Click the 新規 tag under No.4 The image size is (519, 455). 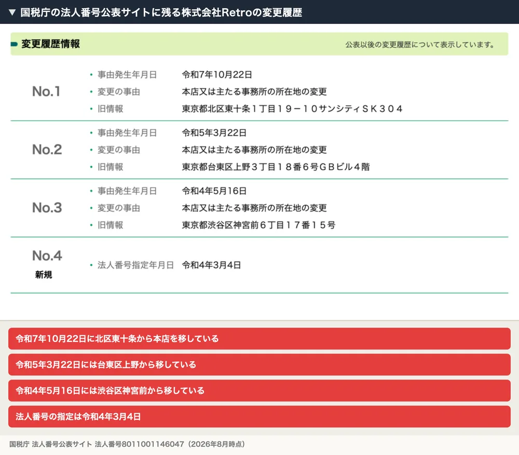(44, 275)
